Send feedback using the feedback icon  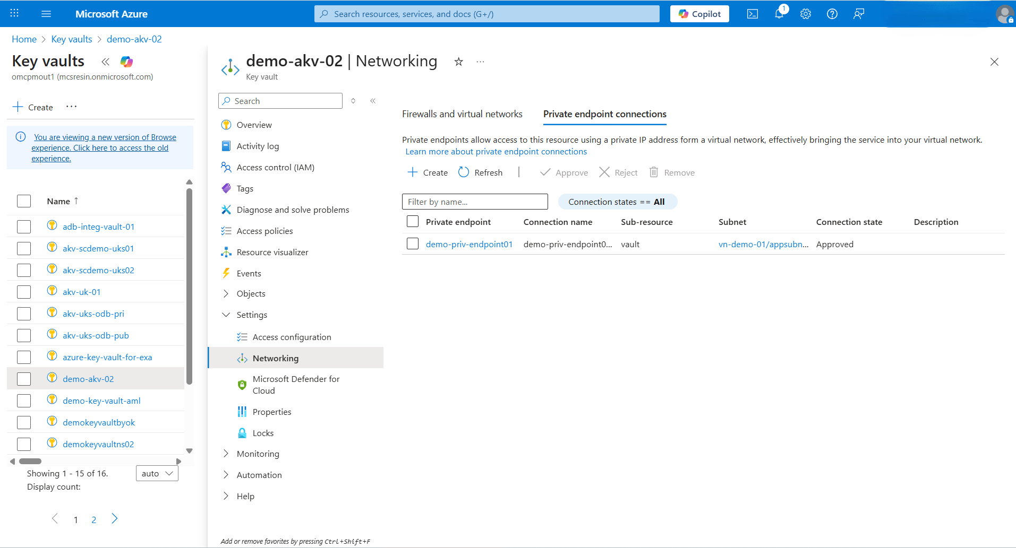point(858,14)
